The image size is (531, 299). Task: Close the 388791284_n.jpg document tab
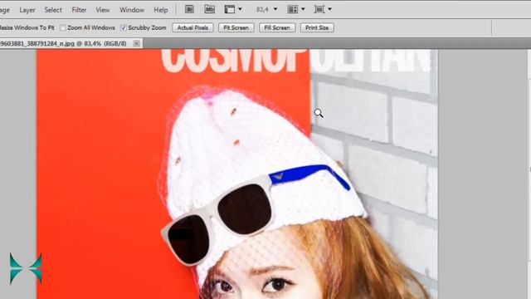(x=136, y=43)
